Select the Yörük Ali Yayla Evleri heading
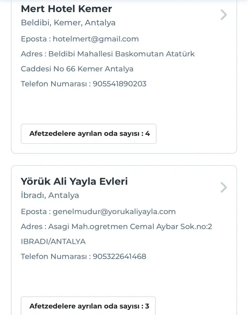This screenshot has height=315, width=248. (x=74, y=181)
